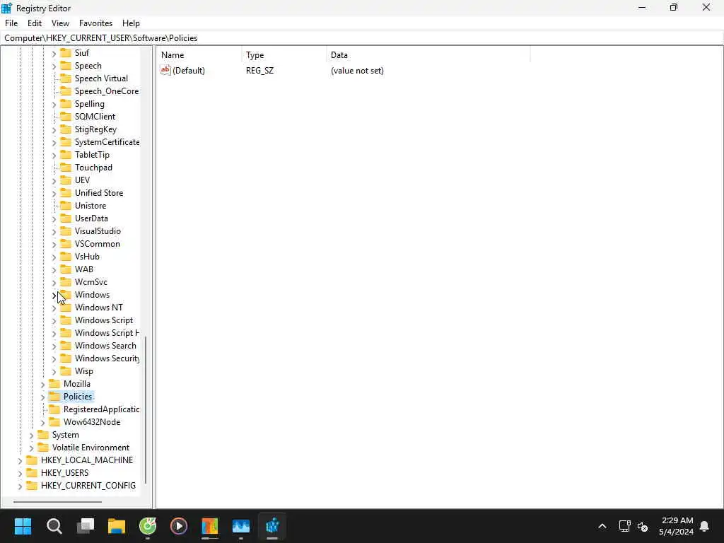
Task: Click the Registry Editor taskbar icon
Action: (272, 526)
